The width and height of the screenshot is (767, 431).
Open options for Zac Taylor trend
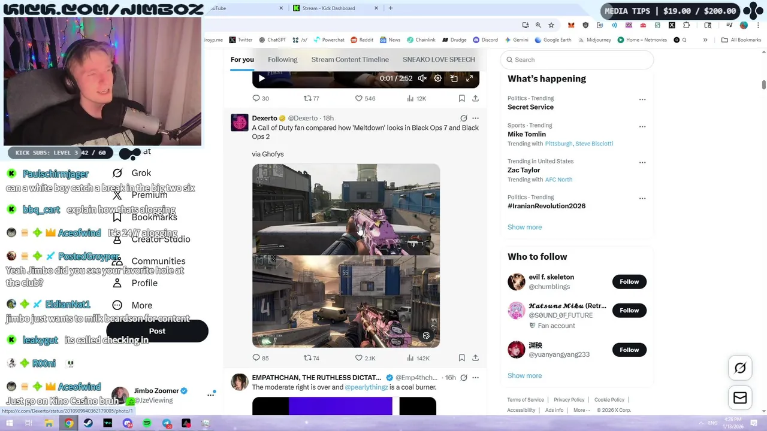tap(642, 162)
